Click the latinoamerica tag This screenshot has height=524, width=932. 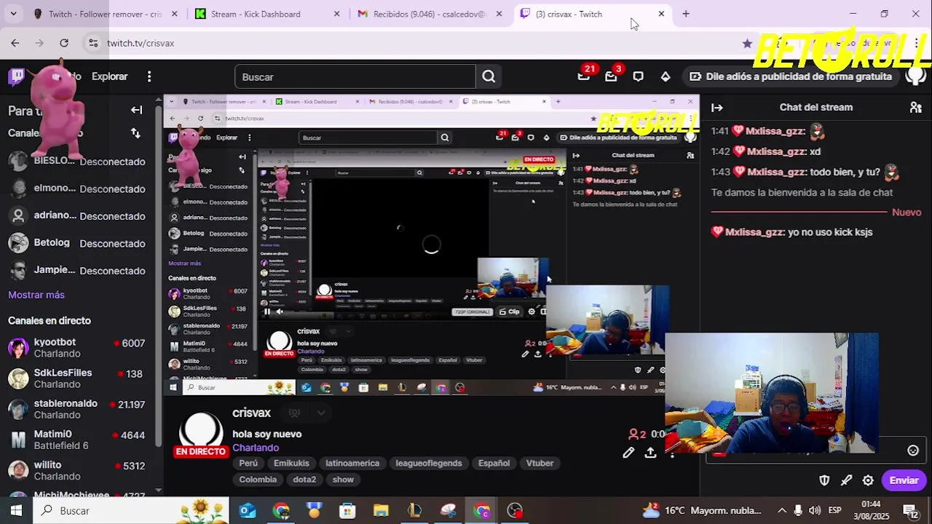tap(352, 463)
